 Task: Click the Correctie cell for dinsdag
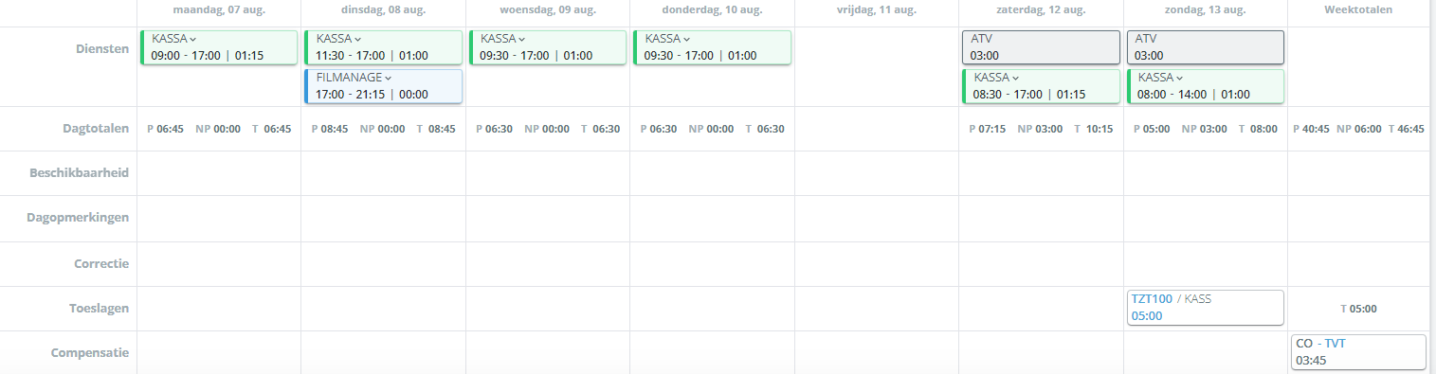tap(384, 264)
